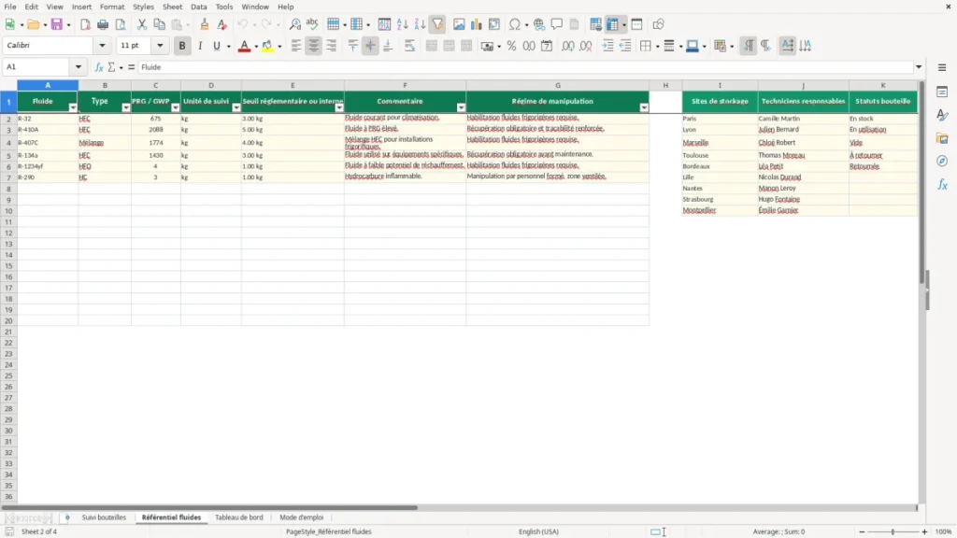This screenshot has height=538, width=957.
Task: Insert a chart from the toolbar
Action: coord(476,24)
